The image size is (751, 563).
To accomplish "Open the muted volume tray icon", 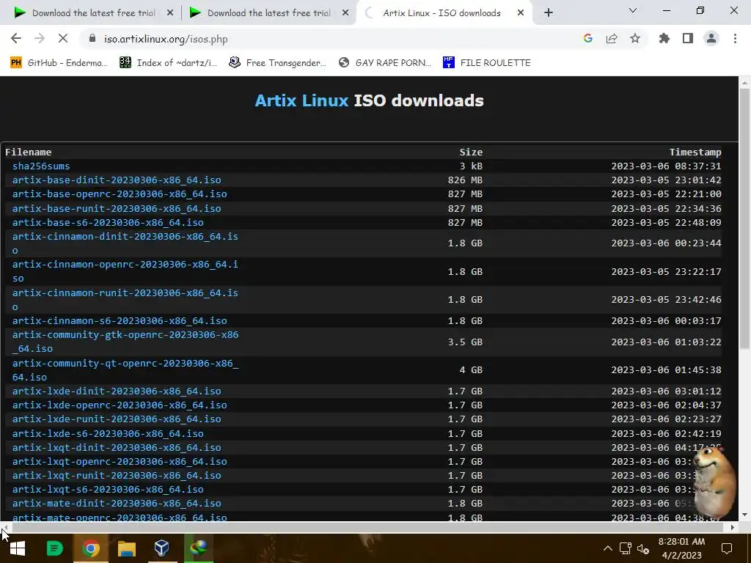I will pos(642,548).
